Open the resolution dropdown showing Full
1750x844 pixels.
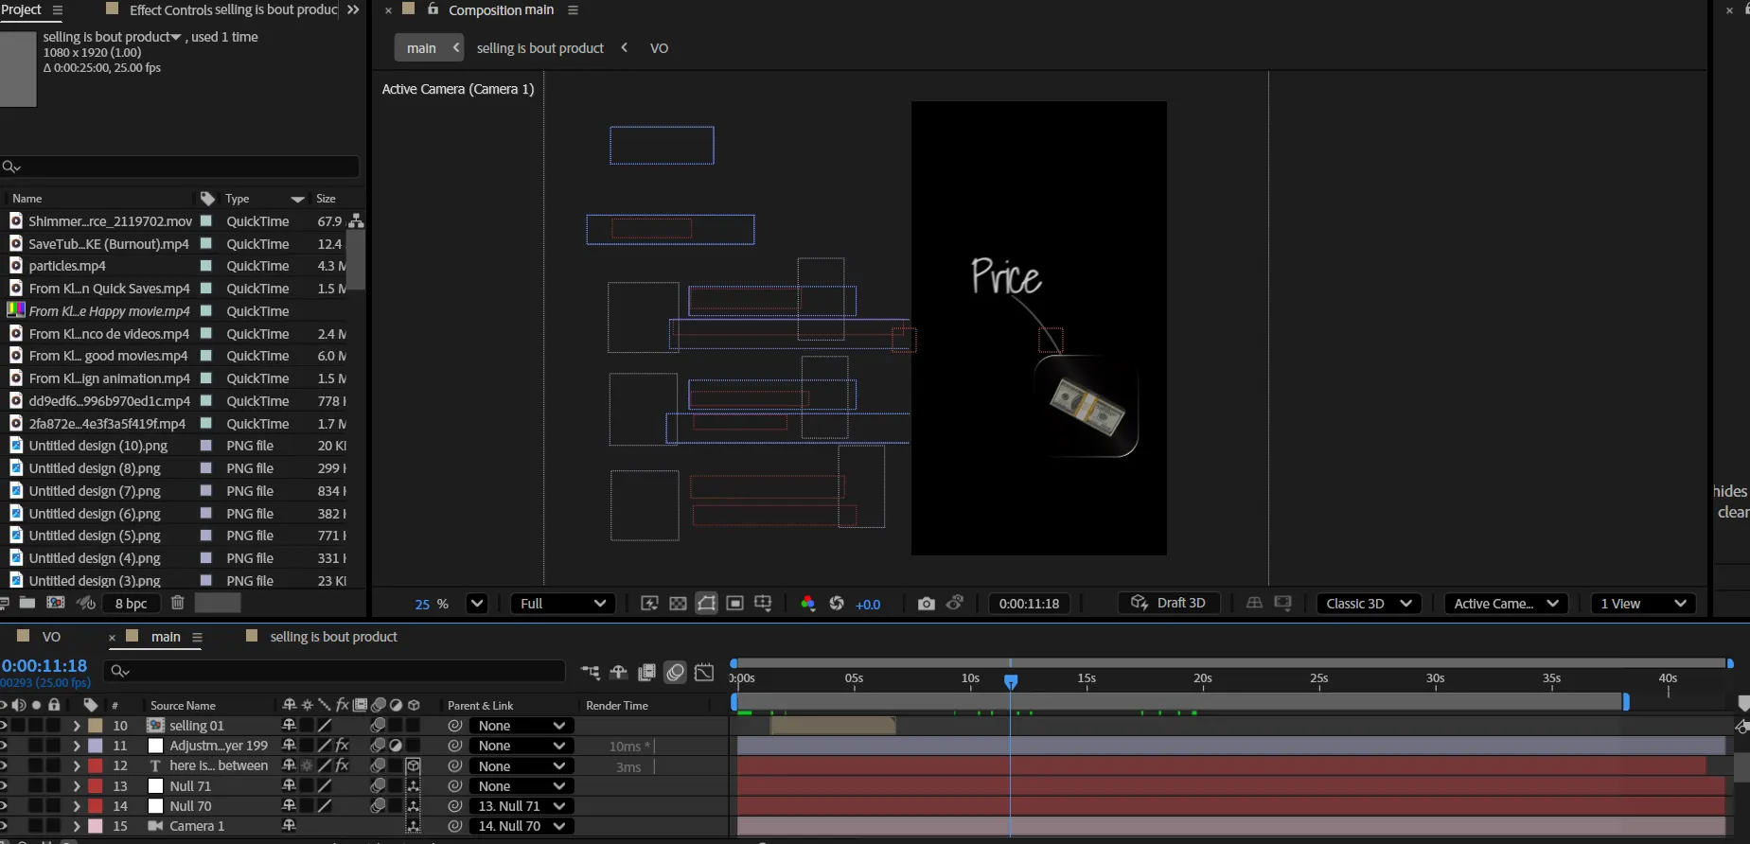(x=562, y=604)
